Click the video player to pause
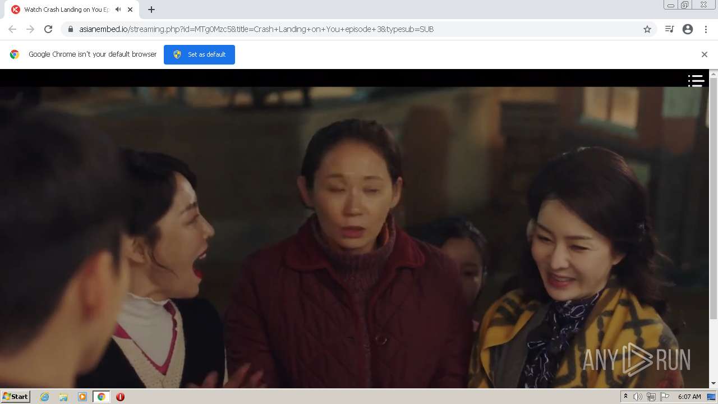 pos(355,228)
